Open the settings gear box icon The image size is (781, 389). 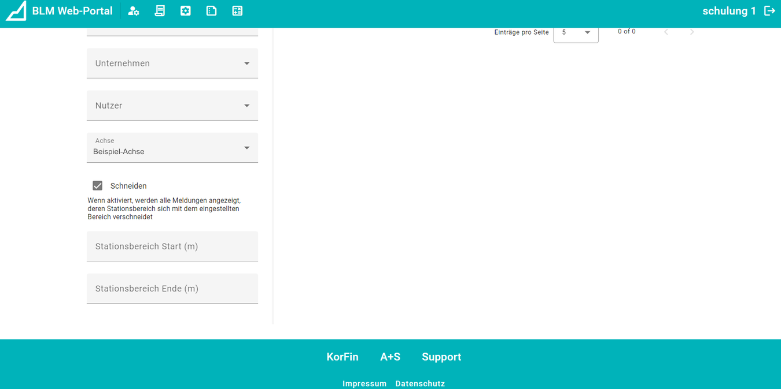(x=186, y=11)
